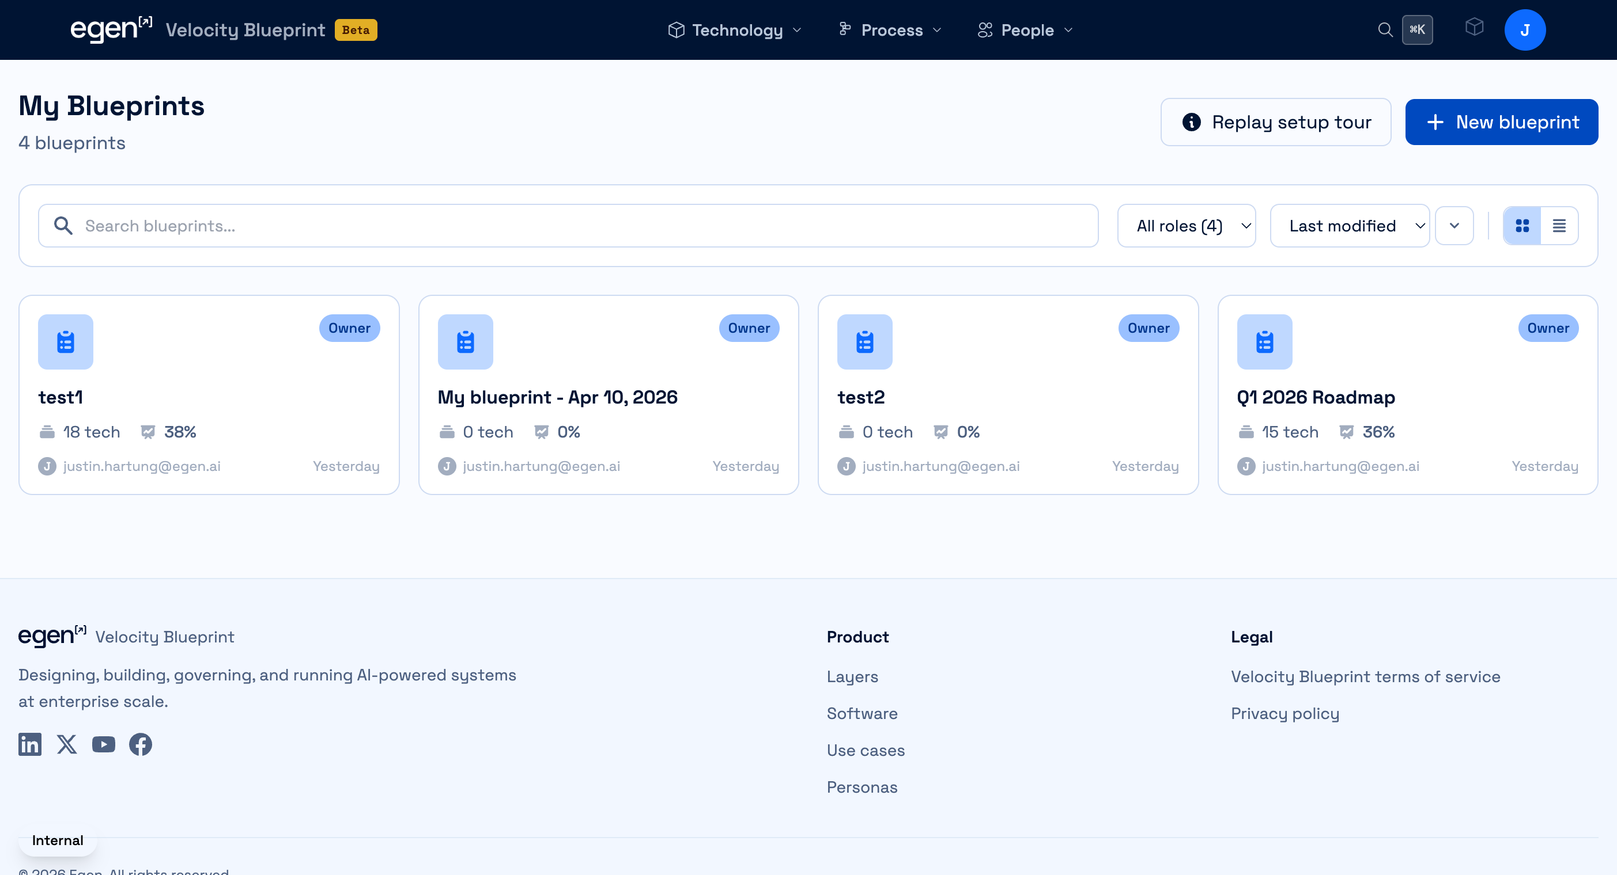Open the X social icon in footer
1617x875 pixels.
pyautogui.click(x=66, y=744)
